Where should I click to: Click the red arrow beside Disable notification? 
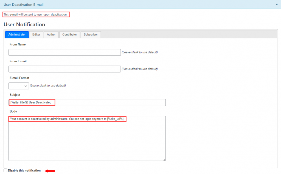[50, 171]
